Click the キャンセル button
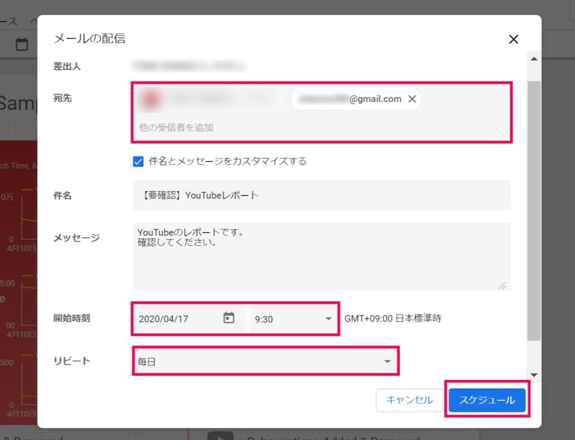This screenshot has width=575, height=440. pyautogui.click(x=409, y=400)
